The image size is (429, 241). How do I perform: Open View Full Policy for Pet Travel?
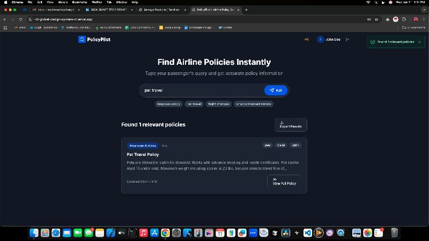click(284, 182)
